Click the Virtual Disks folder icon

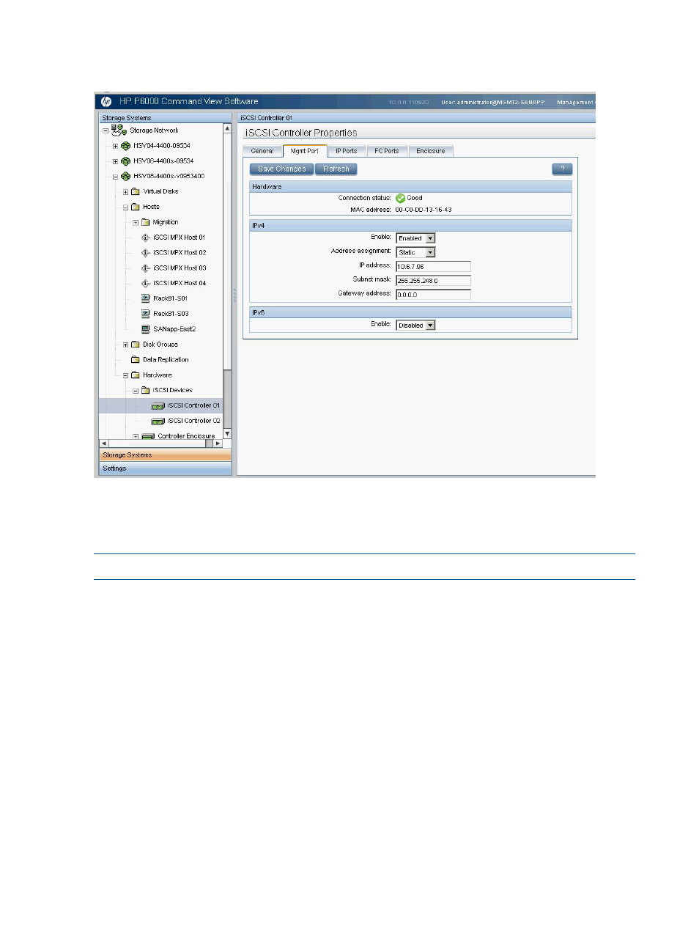pyautogui.click(x=136, y=191)
